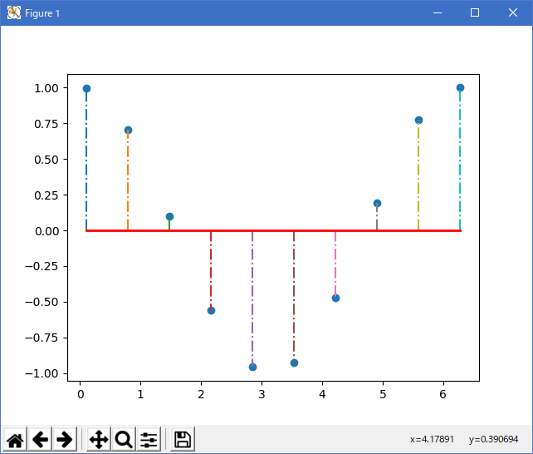This screenshot has width=533, height=454.
Task: Click the marker atop the gray stem
Action: tap(377, 203)
